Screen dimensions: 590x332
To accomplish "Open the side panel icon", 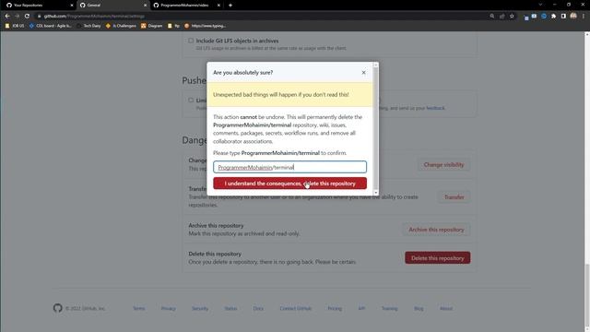I will (x=563, y=17).
